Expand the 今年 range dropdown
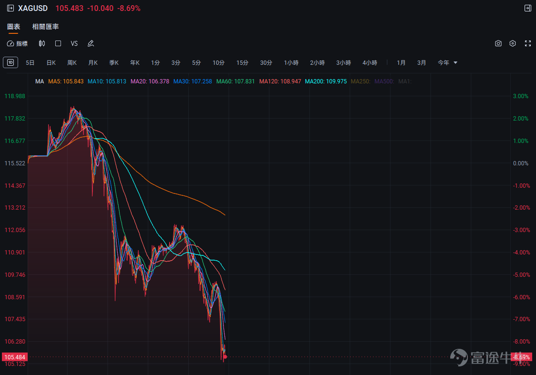This screenshot has width=536, height=375. pyautogui.click(x=447, y=62)
